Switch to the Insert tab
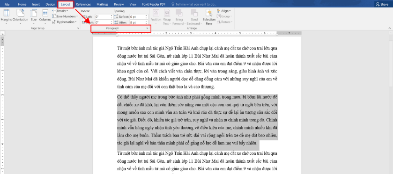 click(x=36, y=4)
